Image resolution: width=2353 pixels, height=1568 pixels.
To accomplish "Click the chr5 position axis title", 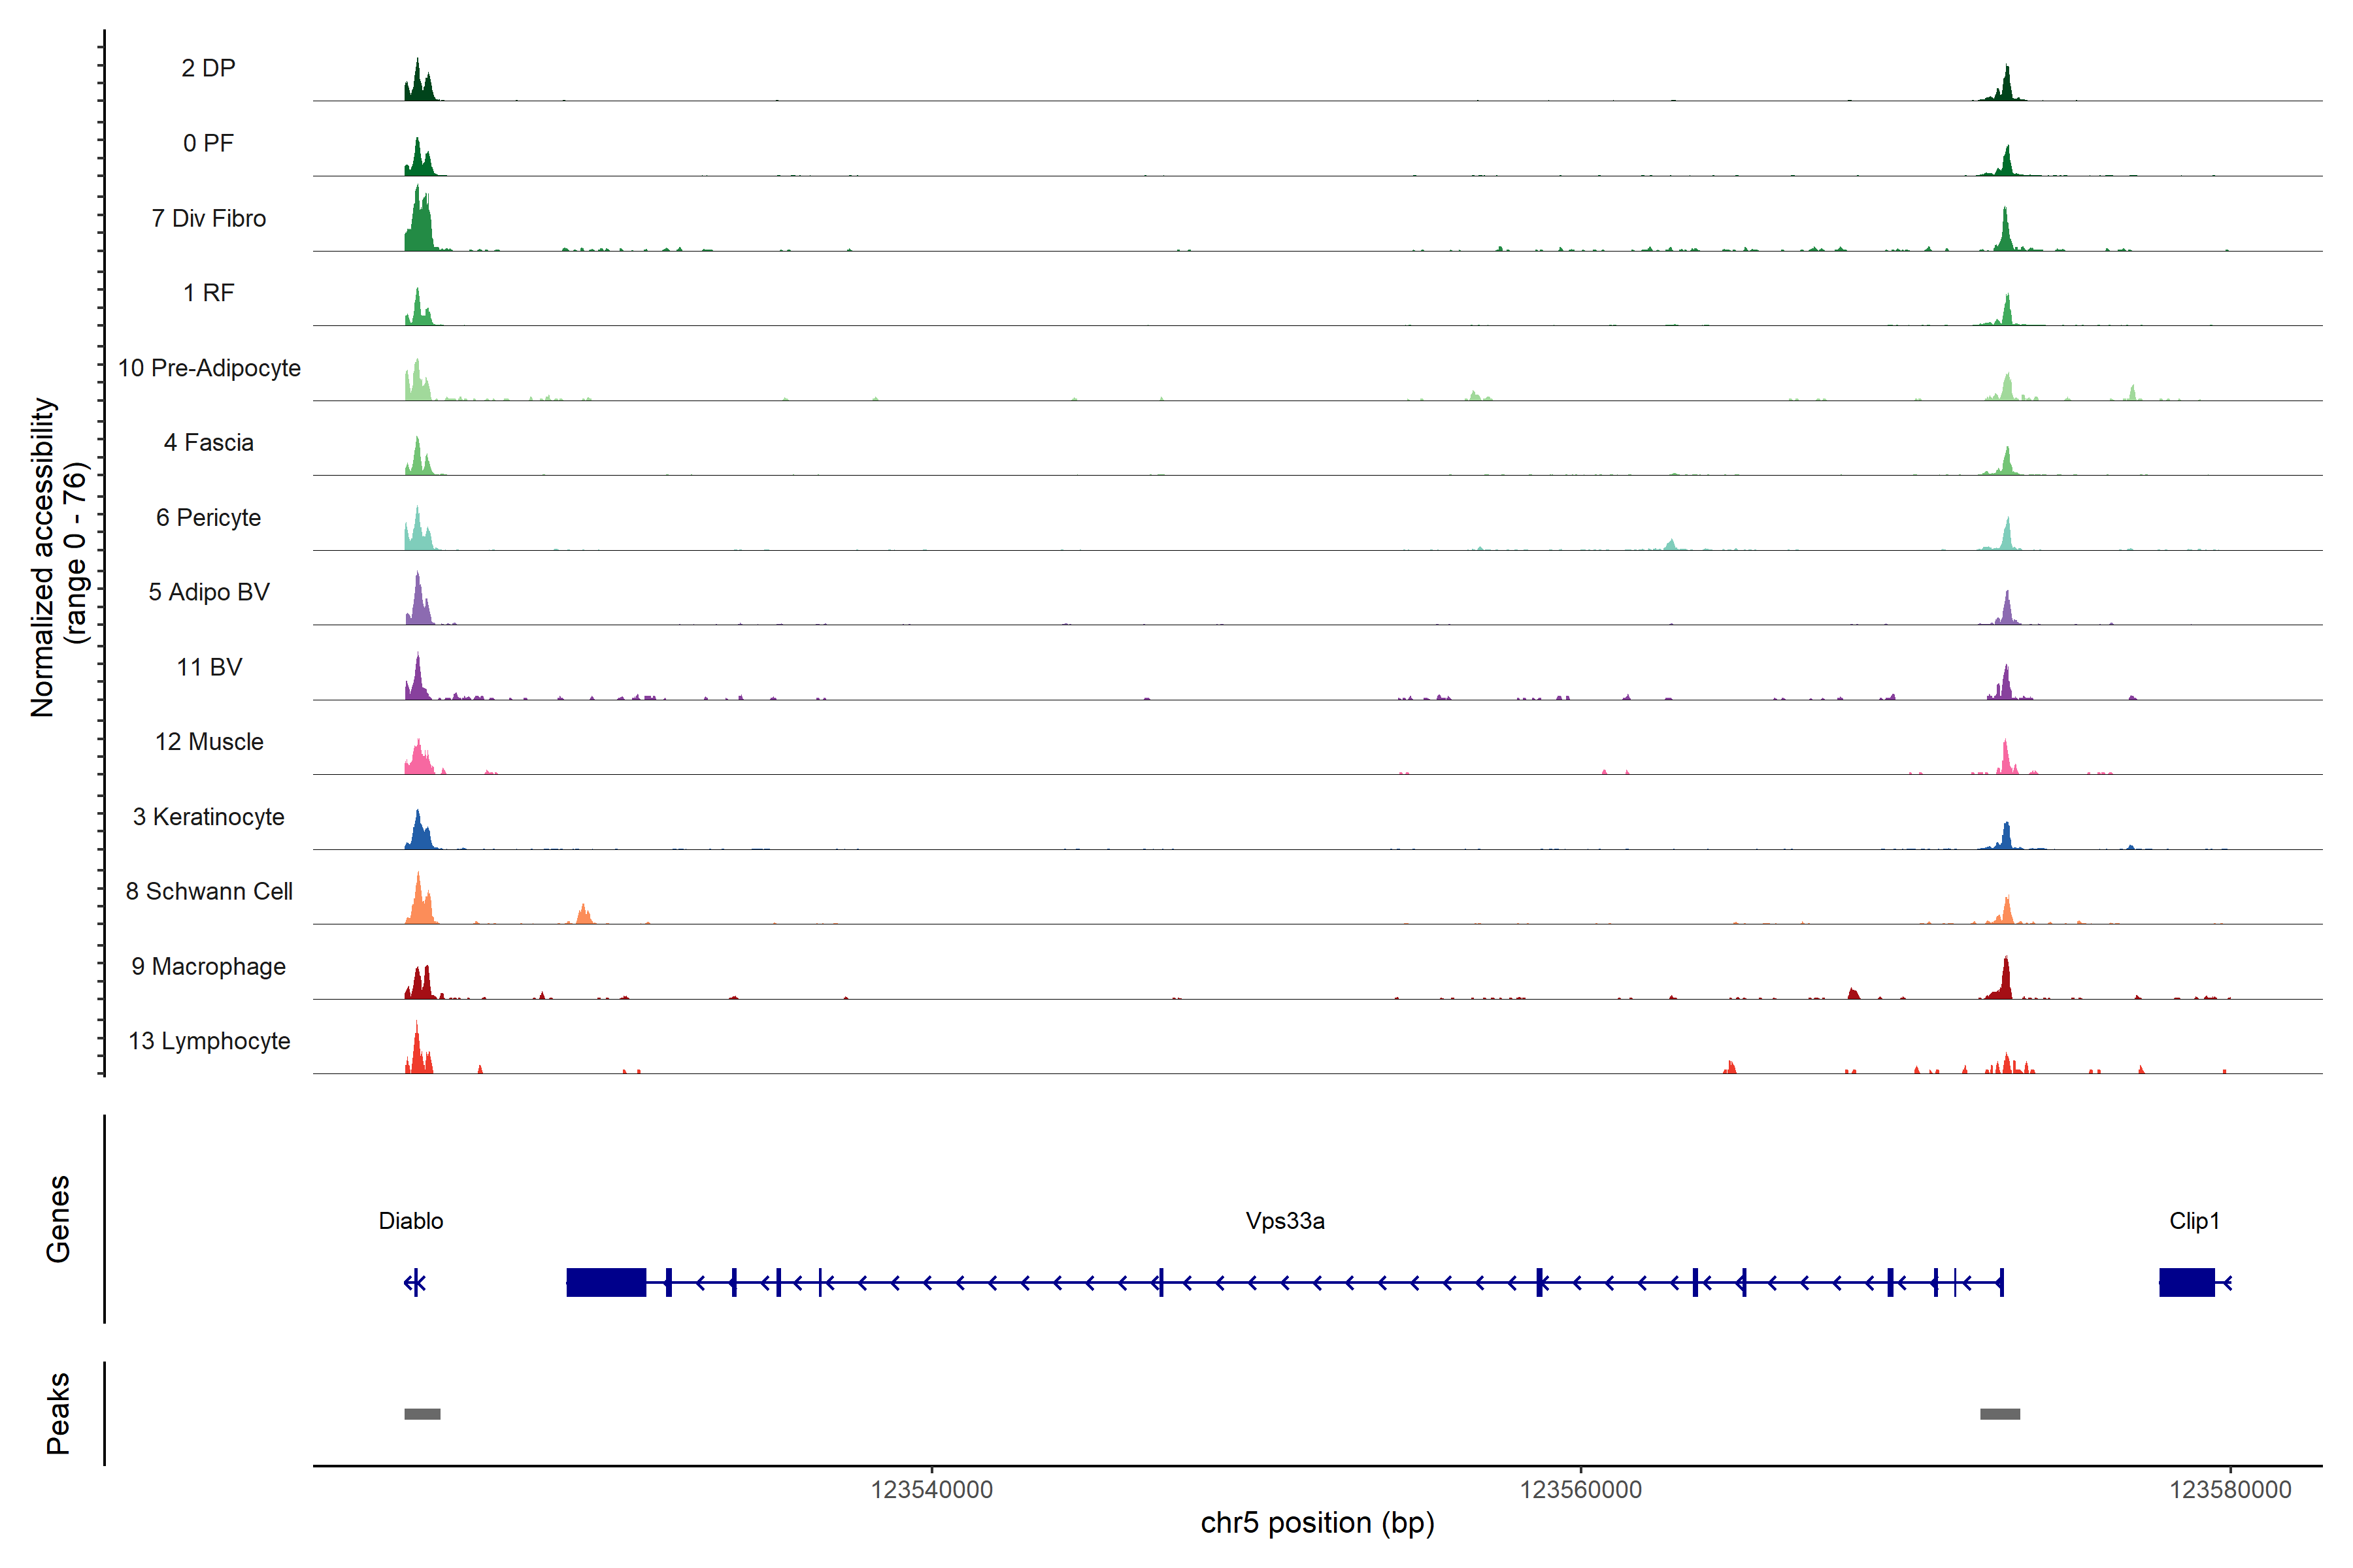I will point(1316,1523).
